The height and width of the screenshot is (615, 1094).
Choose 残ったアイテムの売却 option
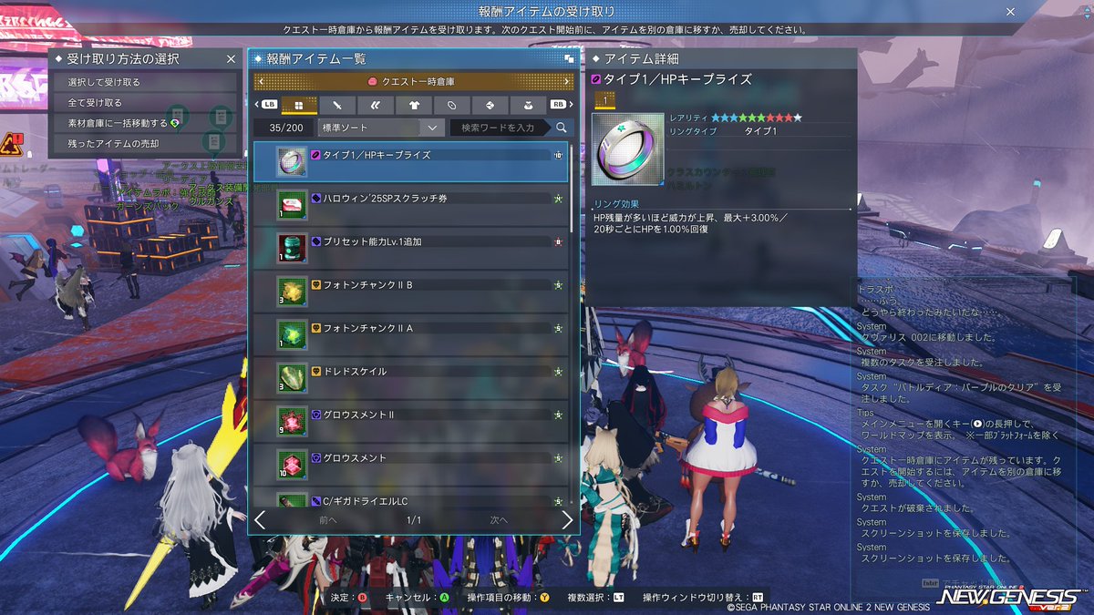[x=146, y=143]
